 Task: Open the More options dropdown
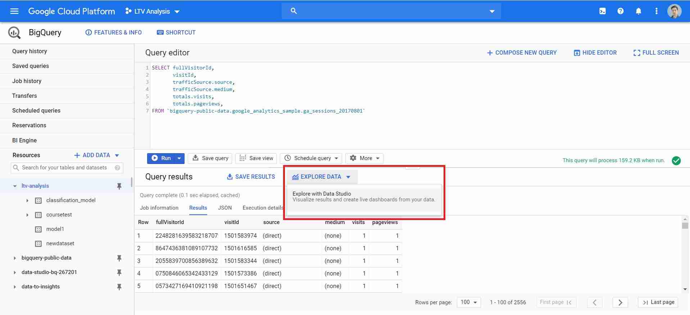tap(364, 158)
